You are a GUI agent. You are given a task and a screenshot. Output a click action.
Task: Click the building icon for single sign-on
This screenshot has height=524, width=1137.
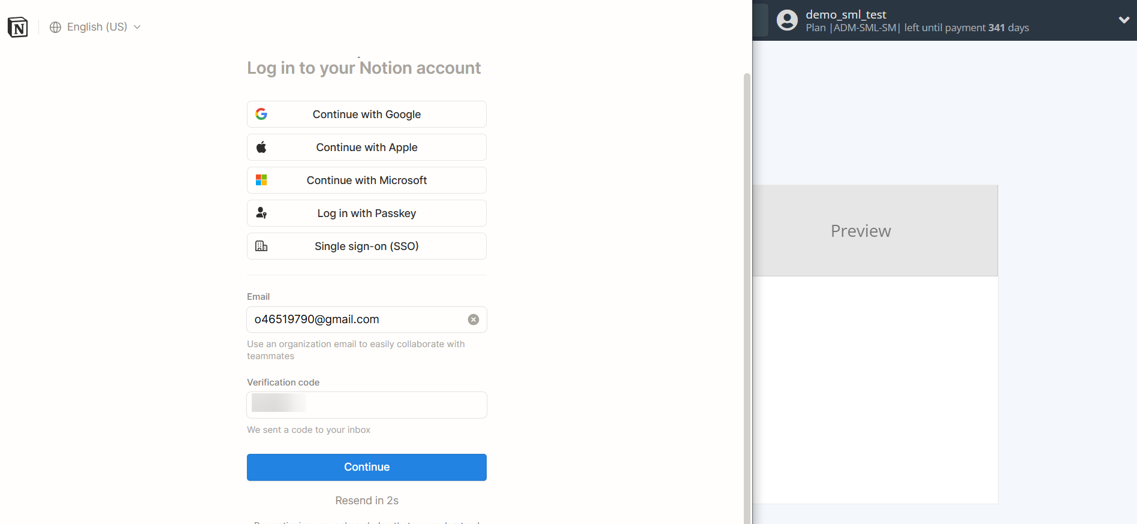point(261,246)
